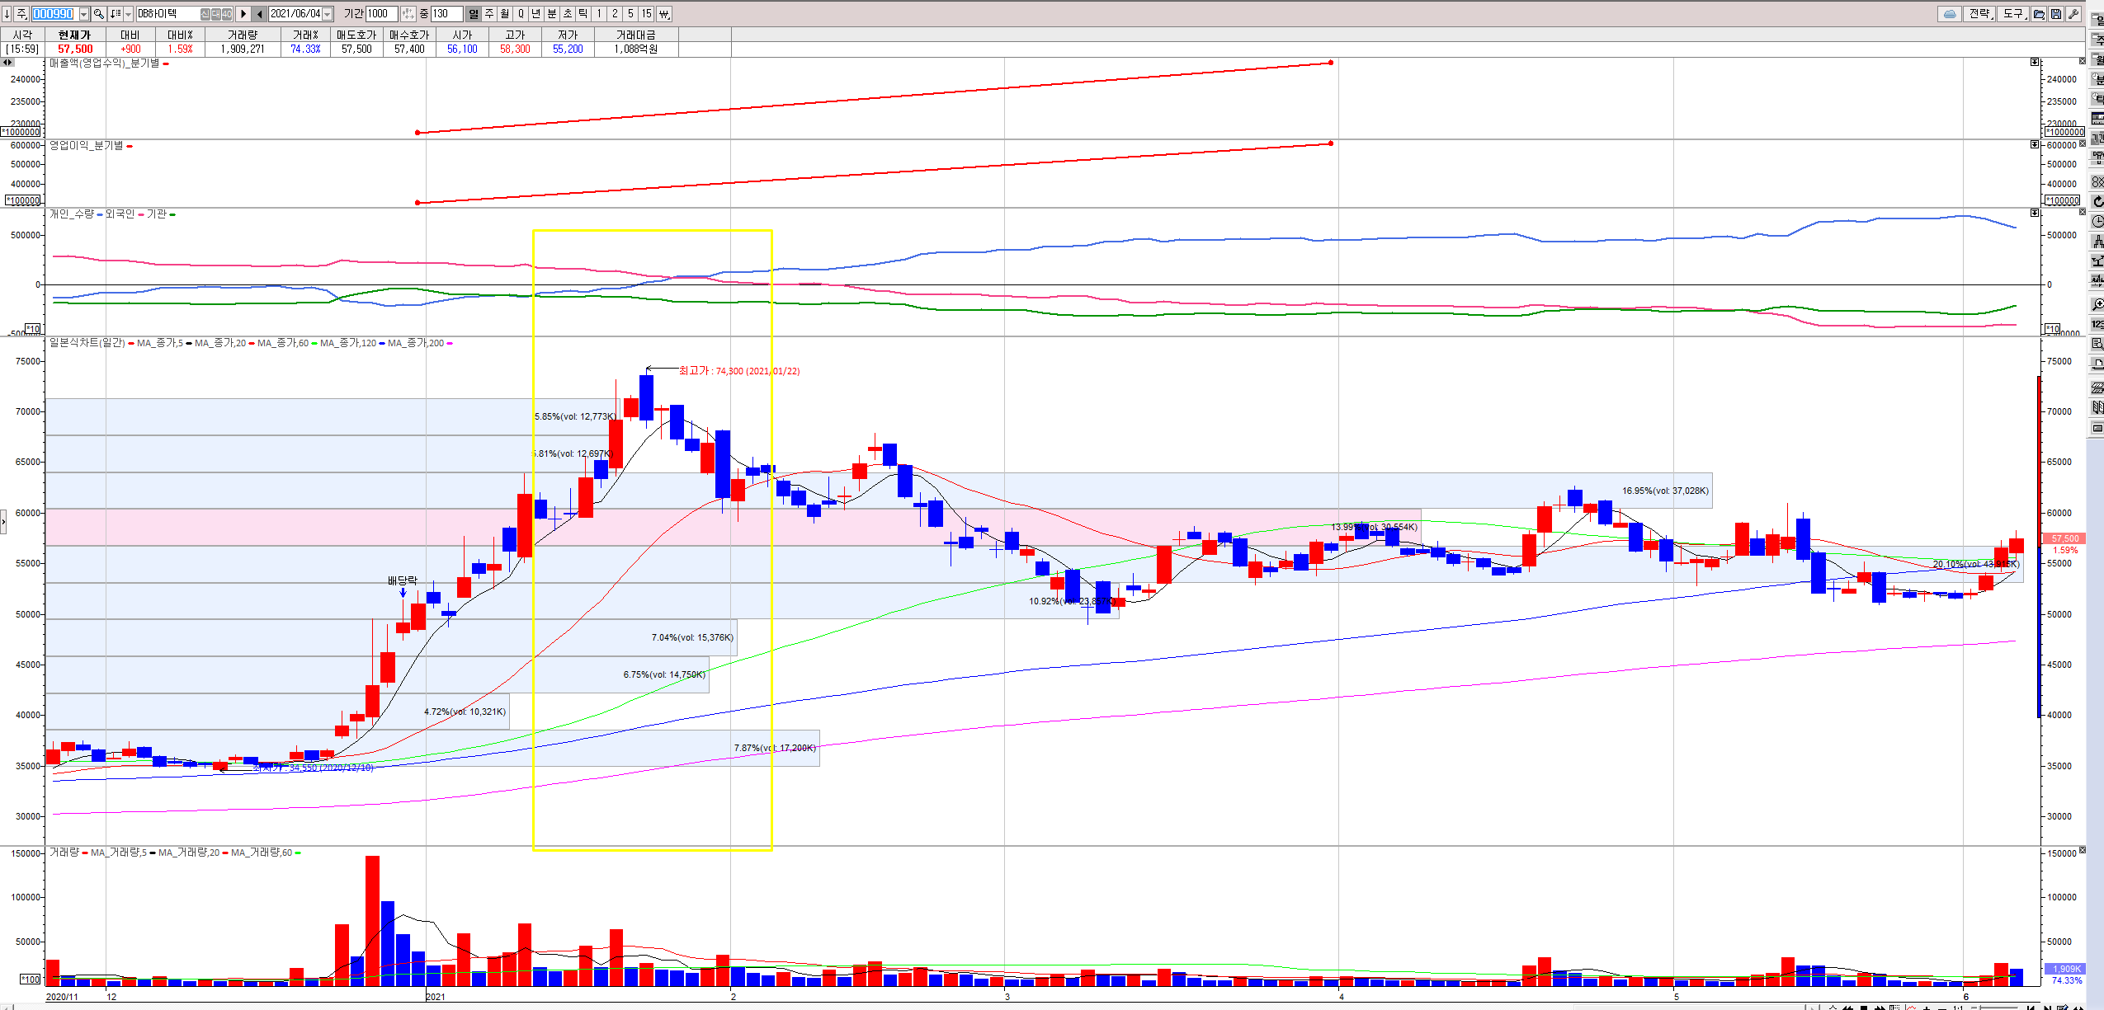Select 년 yearly period button
This screenshot has width=2104, height=1010.
point(535,14)
